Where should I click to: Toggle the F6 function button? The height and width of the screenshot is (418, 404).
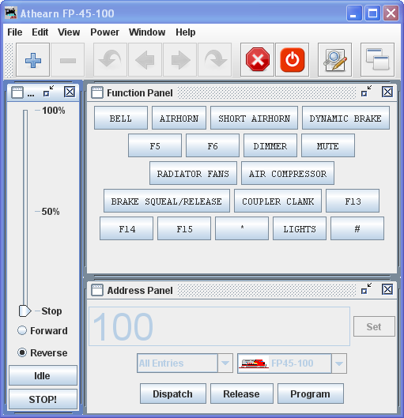(x=213, y=145)
